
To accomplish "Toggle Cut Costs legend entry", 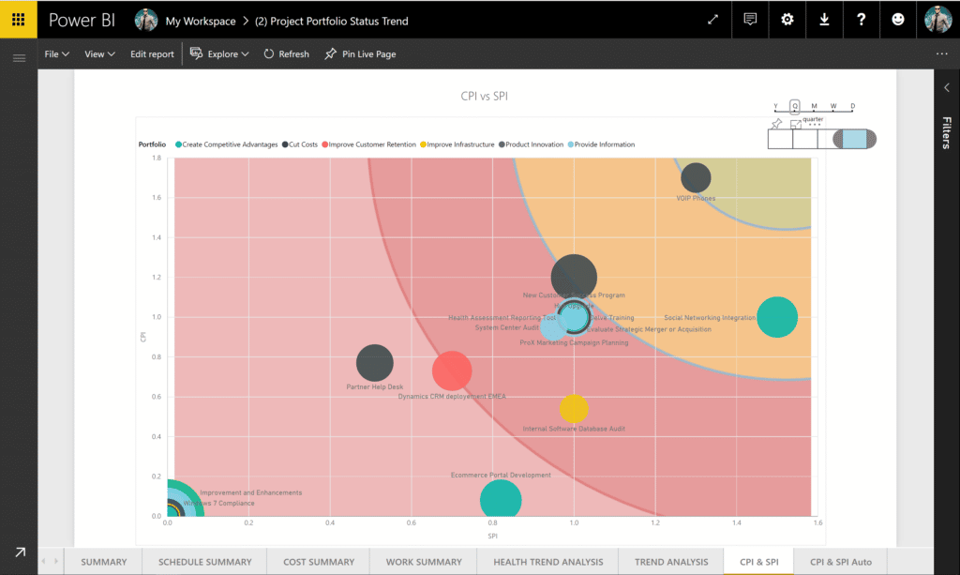I will 300,144.
